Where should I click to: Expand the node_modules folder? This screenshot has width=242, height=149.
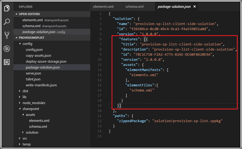pos(20,103)
